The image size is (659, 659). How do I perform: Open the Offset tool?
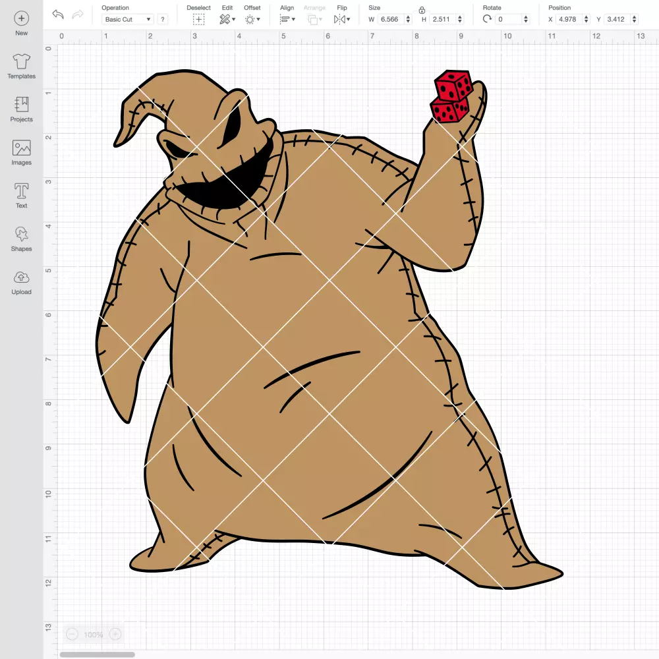[x=252, y=19]
